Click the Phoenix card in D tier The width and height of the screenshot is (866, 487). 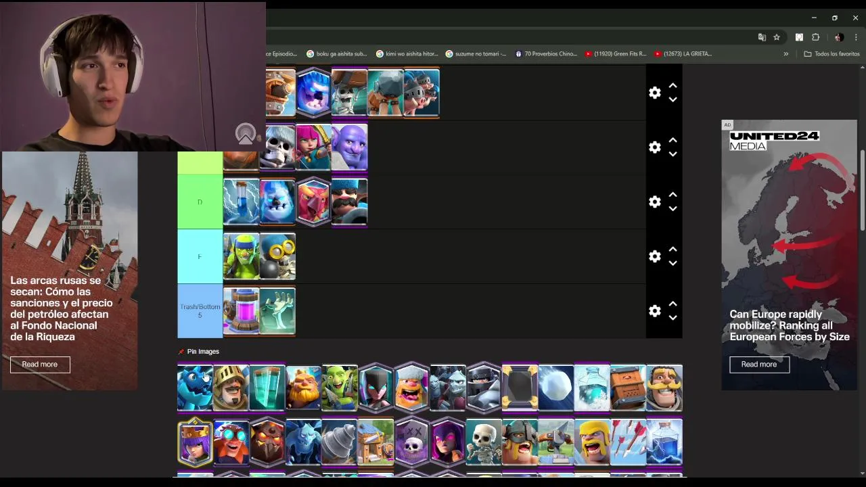(313, 202)
